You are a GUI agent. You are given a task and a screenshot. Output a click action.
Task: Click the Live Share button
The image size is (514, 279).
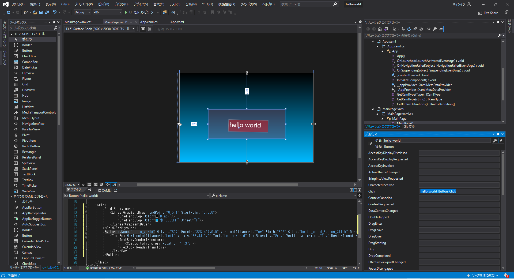point(488,13)
